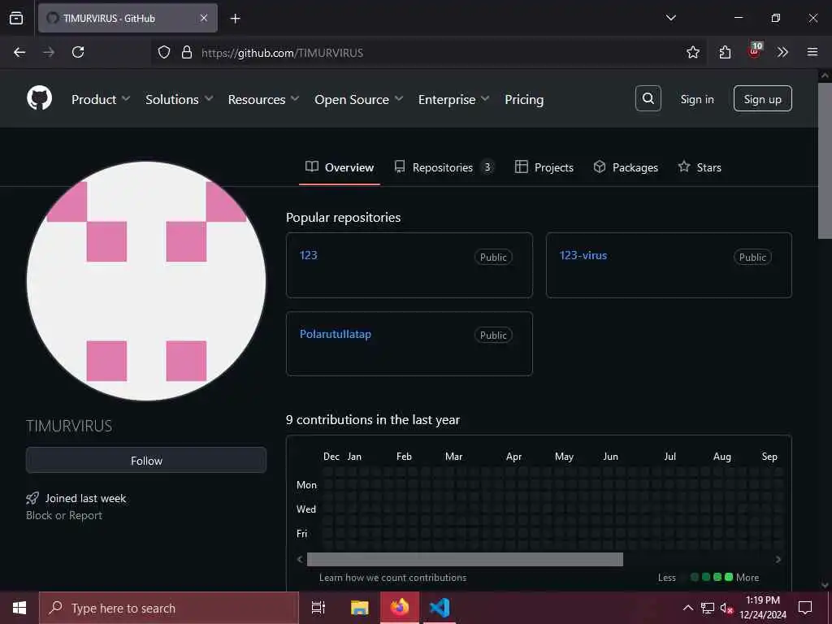The height and width of the screenshot is (624, 832).
Task: Open the Windows Start menu
Action: click(19, 608)
